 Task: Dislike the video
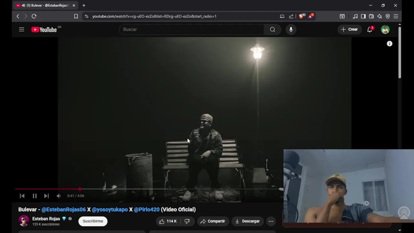(187, 221)
